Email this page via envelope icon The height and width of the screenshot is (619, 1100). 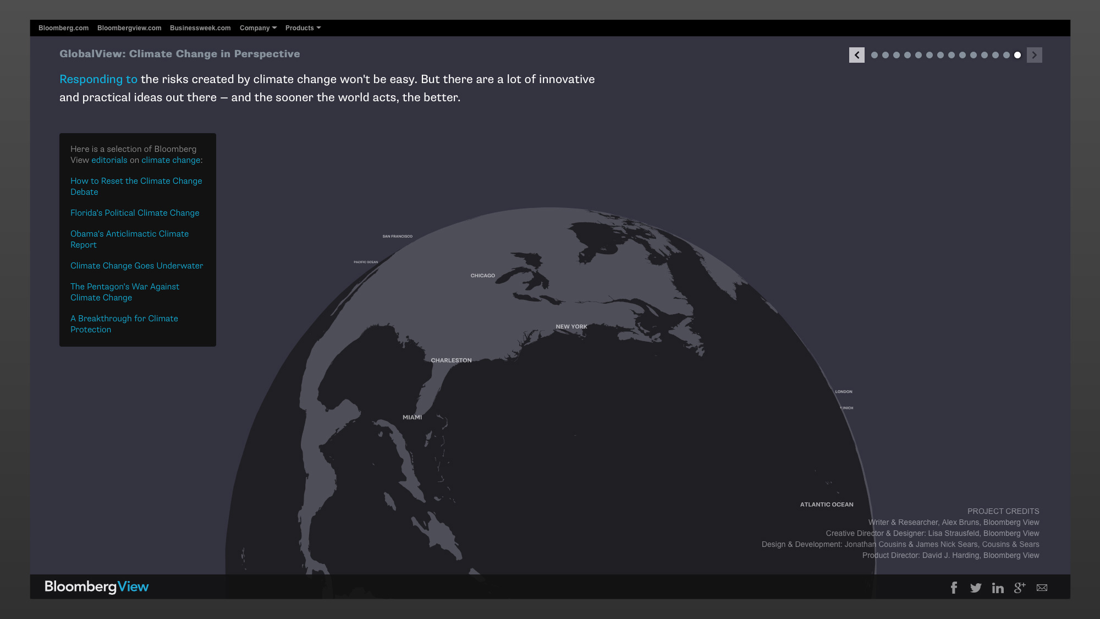(x=1042, y=588)
